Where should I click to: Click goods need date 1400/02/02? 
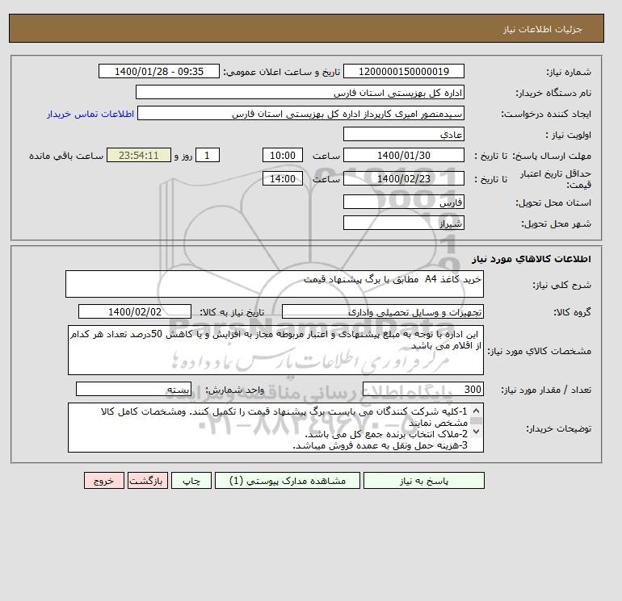[135, 311]
